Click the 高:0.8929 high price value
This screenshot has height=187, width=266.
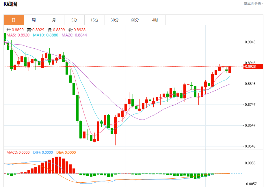pos(36,30)
